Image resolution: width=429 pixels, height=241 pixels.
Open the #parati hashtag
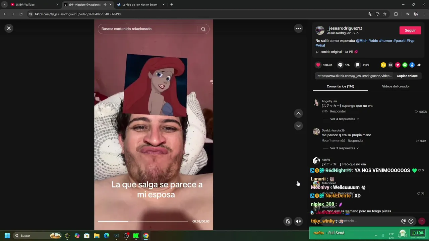399,41
